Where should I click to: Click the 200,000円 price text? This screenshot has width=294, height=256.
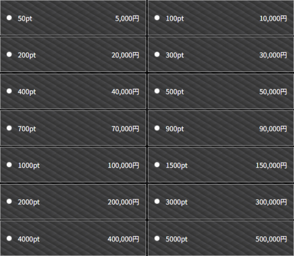pos(123,202)
